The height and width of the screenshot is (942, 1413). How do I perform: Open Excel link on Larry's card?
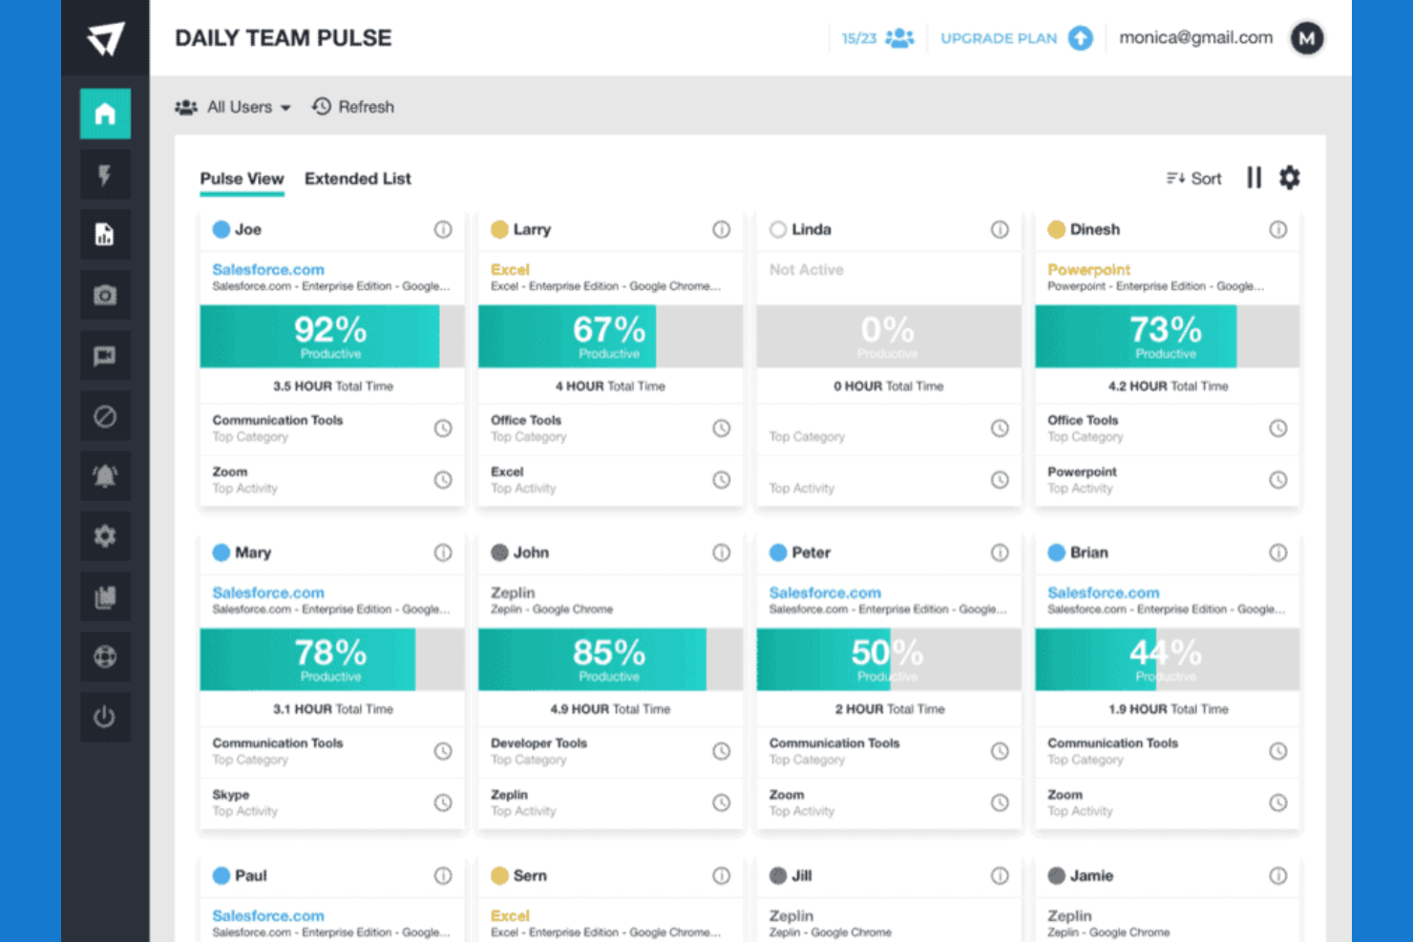tap(510, 269)
